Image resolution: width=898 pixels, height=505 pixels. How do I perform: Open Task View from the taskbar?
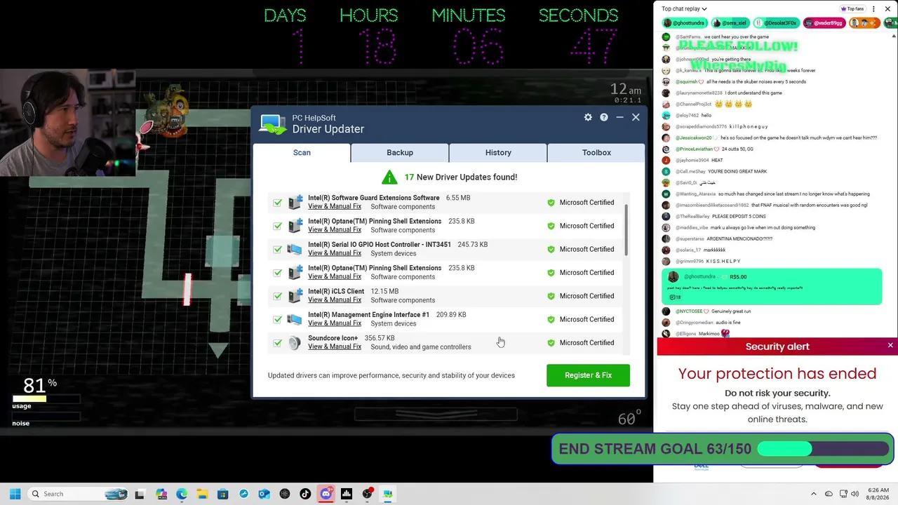(x=140, y=494)
